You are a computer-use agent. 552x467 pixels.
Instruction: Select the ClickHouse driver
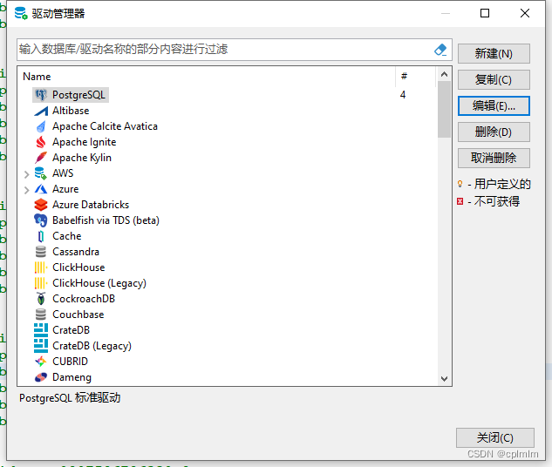[x=78, y=267]
